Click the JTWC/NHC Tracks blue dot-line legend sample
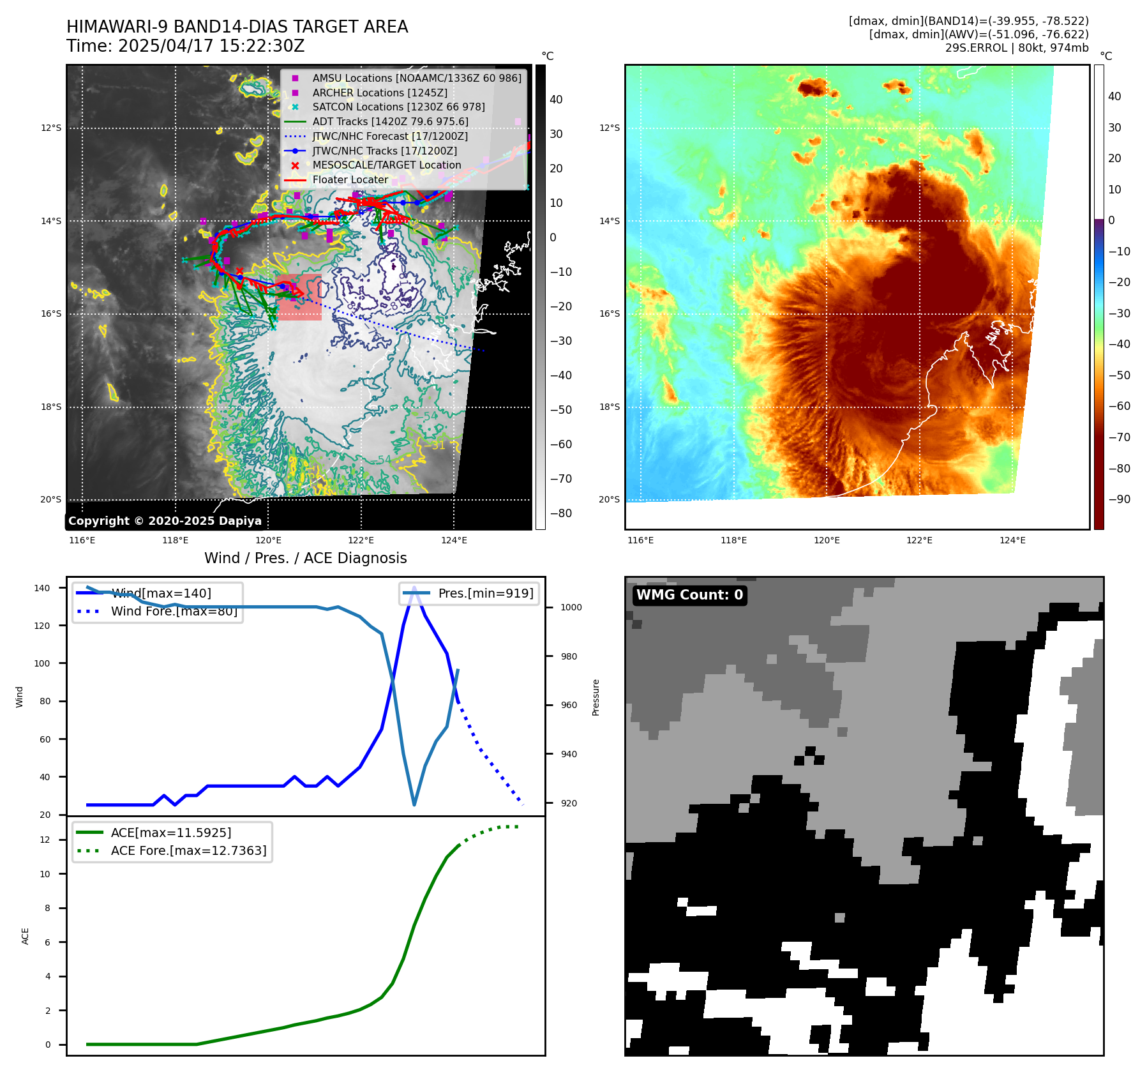The width and height of the screenshot is (1147, 1079). [295, 151]
